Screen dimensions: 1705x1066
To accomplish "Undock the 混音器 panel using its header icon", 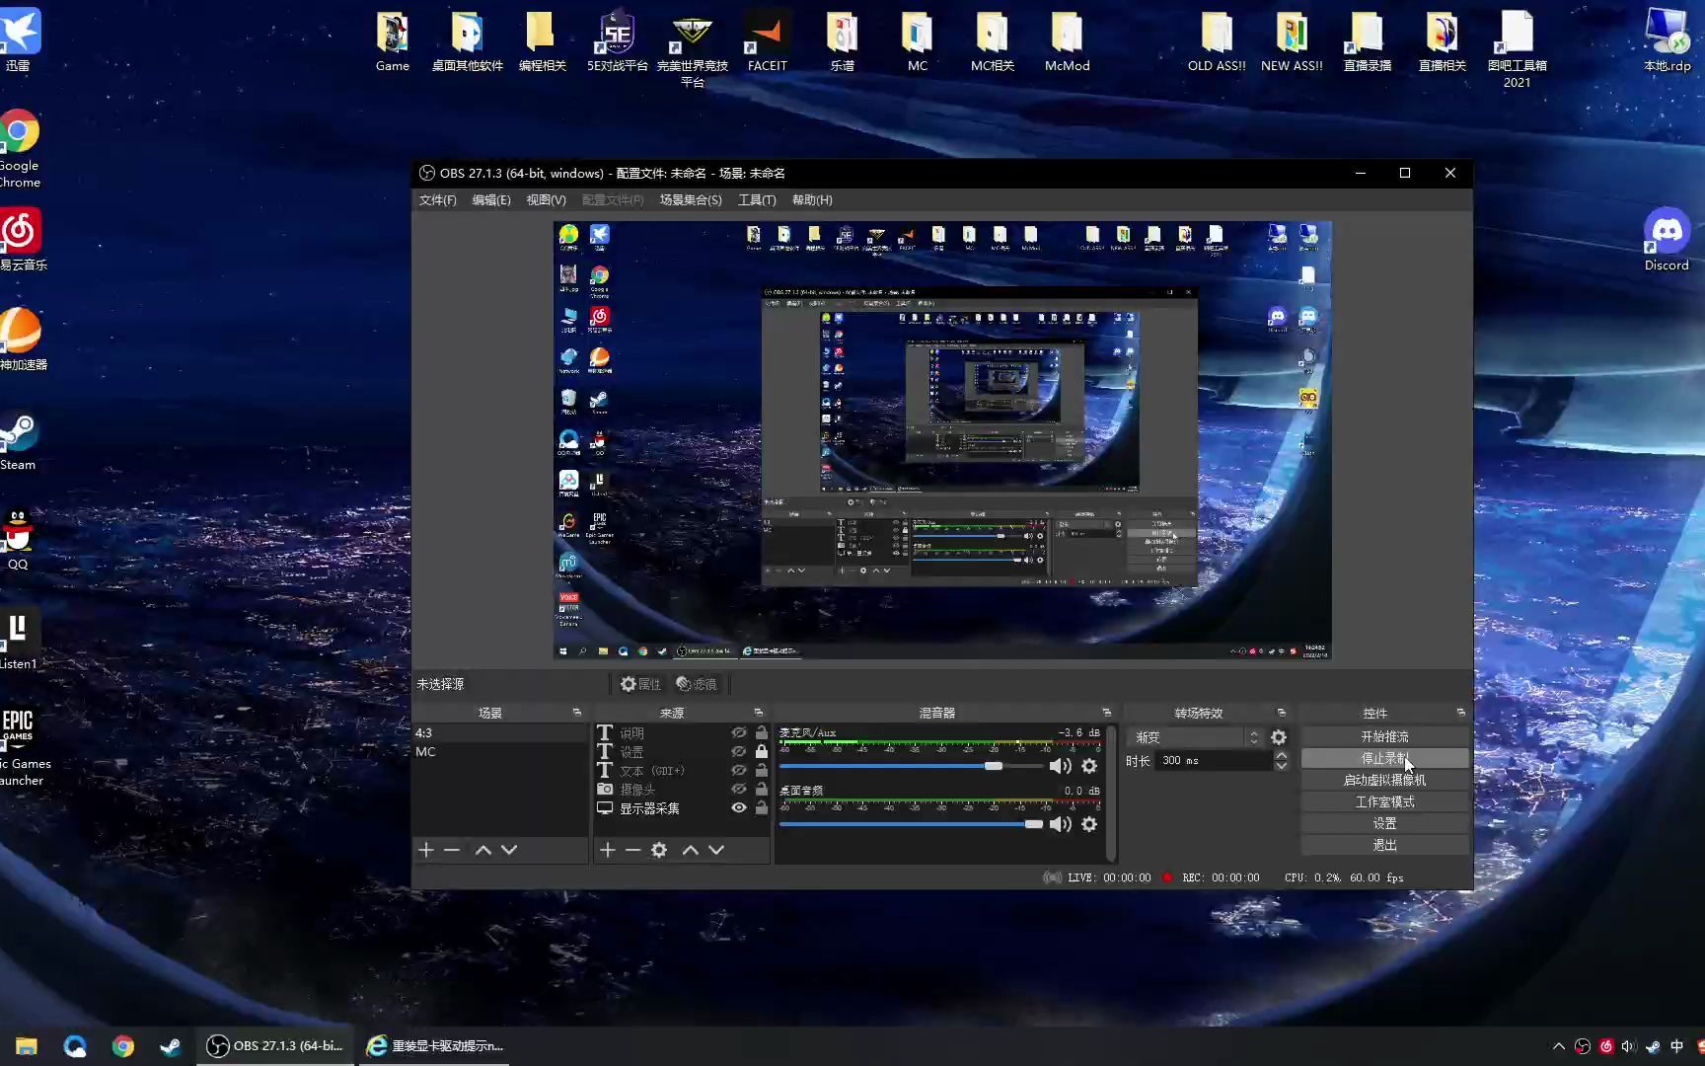I will (1106, 713).
